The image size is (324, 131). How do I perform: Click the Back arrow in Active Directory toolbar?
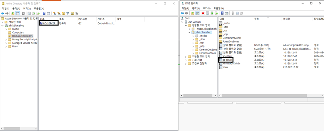click(x=2, y=13)
